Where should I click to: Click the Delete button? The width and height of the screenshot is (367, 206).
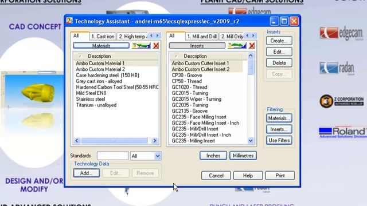[279, 63]
